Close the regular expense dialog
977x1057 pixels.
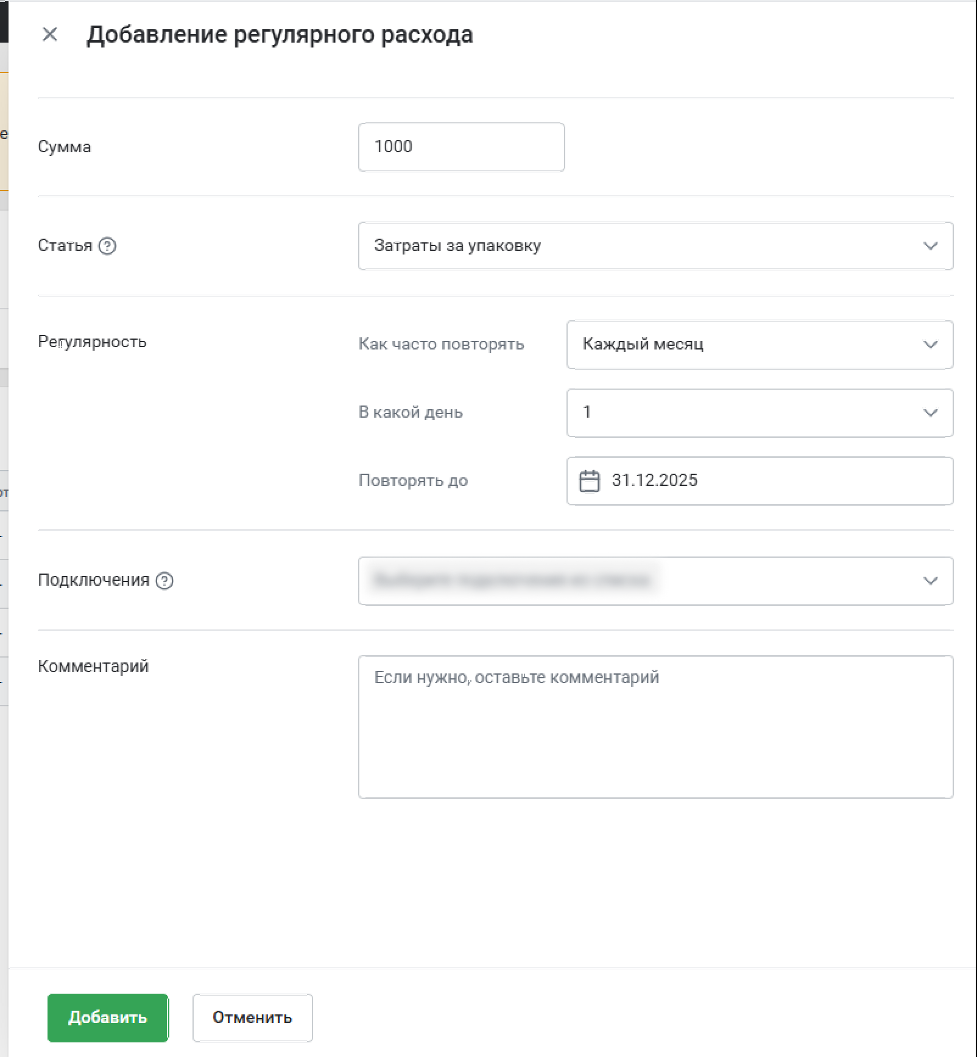pyautogui.click(x=50, y=35)
